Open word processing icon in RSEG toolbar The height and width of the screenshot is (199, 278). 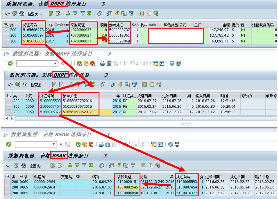tap(117, 14)
